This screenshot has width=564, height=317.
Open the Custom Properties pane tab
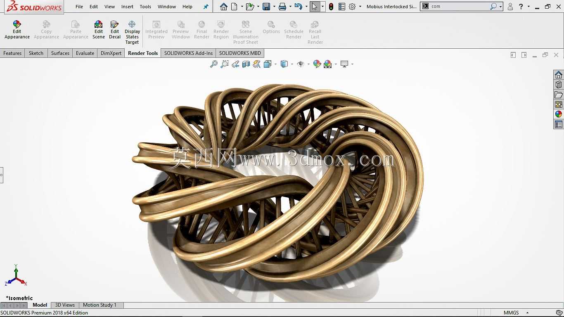(x=559, y=124)
